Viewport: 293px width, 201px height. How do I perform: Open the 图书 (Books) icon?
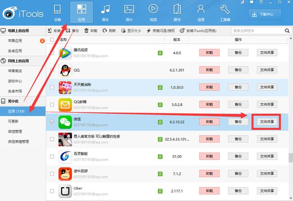coord(177,9)
